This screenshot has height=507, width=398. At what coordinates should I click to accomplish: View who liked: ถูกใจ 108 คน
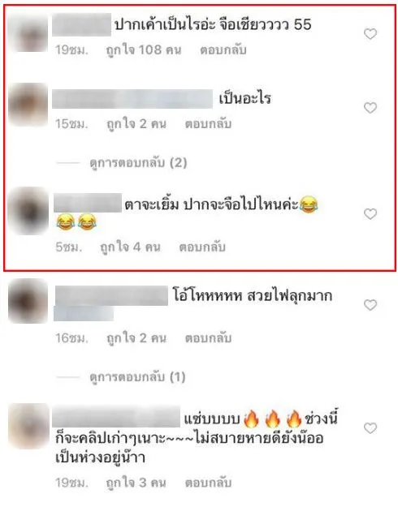click(144, 50)
